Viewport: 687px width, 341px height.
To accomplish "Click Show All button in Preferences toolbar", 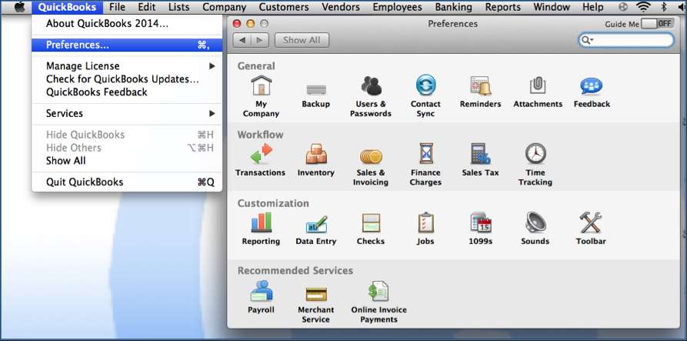I will [302, 40].
